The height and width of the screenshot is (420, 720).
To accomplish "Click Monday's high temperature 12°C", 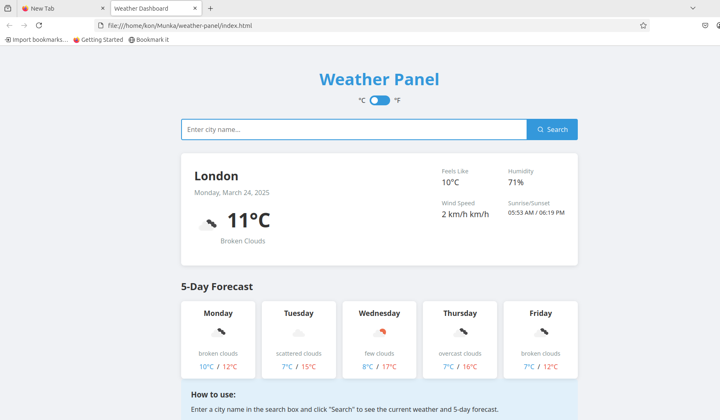I will [230, 367].
